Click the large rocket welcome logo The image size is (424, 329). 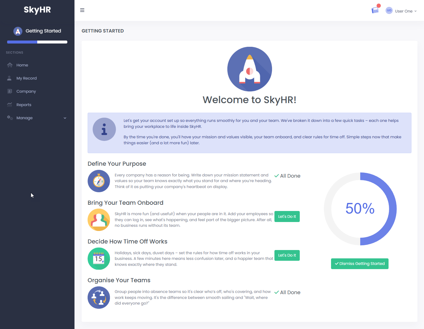pyautogui.click(x=249, y=69)
